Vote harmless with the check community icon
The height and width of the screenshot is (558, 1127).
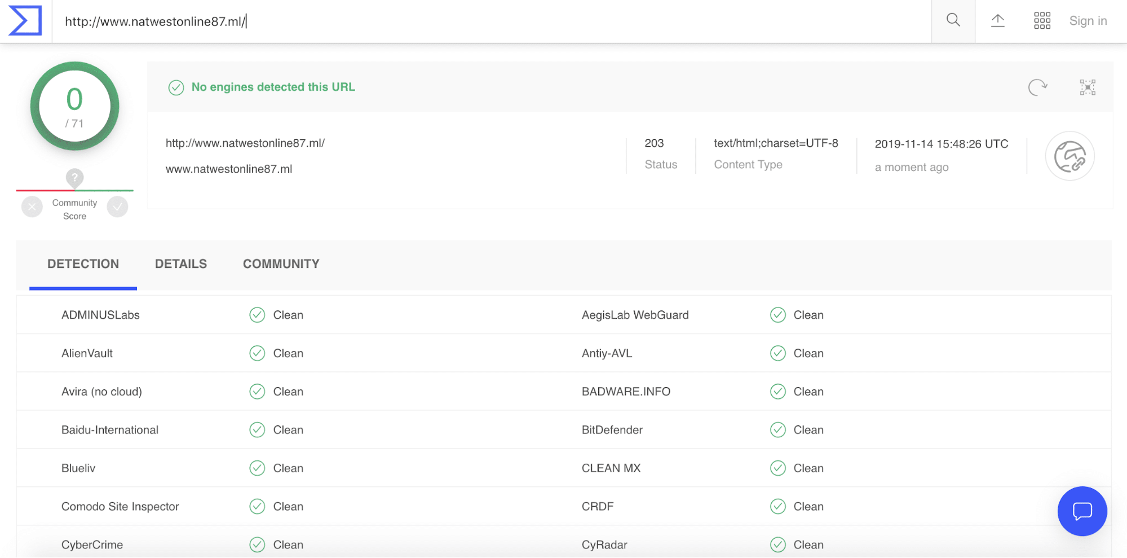point(117,207)
